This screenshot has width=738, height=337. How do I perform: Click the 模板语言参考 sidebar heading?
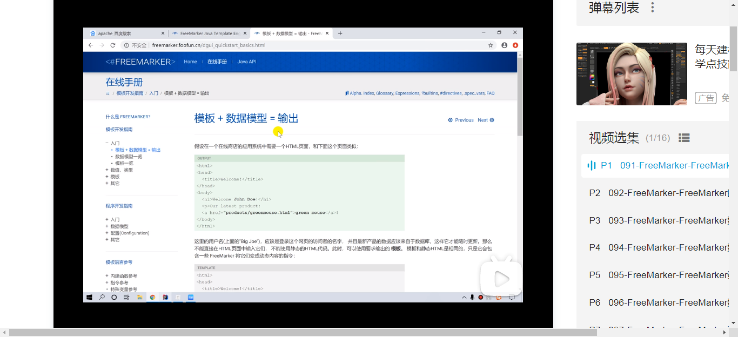point(119,262)
